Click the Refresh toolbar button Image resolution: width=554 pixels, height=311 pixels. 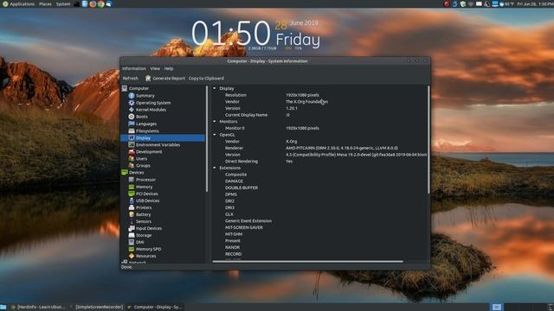(131, 79)
